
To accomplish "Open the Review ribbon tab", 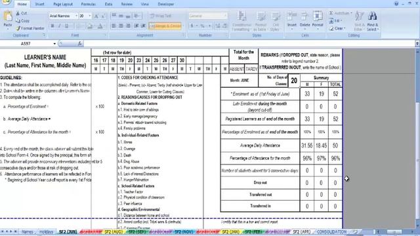I will coord(127,4).
